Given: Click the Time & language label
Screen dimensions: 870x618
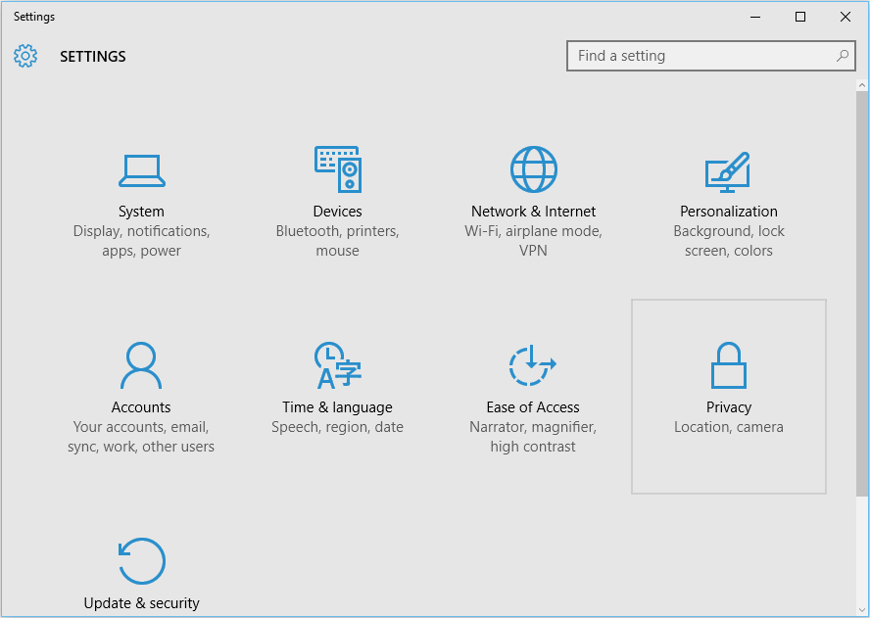Looking at the screenshot, I should pos(337,407).
